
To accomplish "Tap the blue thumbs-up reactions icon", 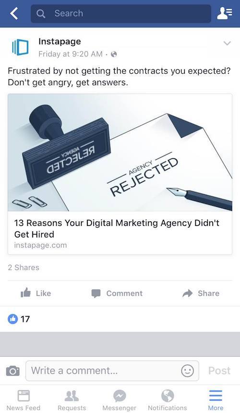I will pyautogui.click(x=12, y=319).
